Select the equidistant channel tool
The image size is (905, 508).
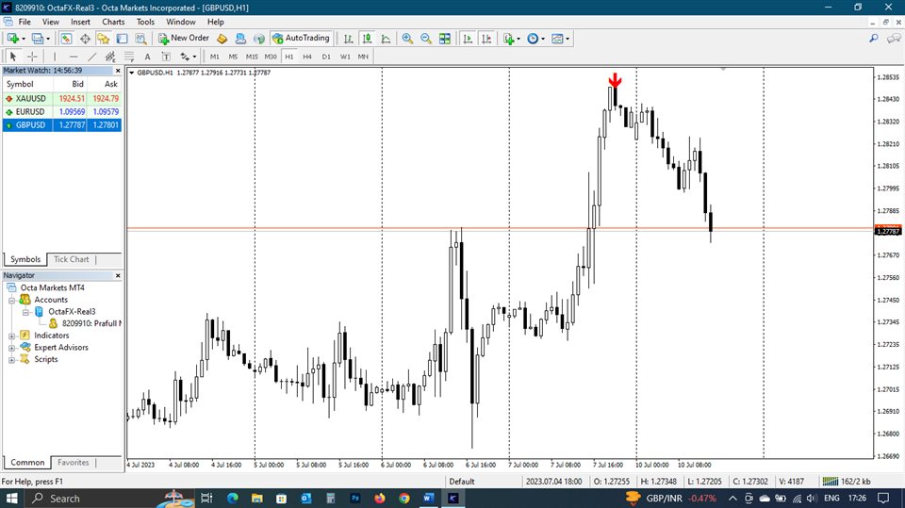(110, 57)
